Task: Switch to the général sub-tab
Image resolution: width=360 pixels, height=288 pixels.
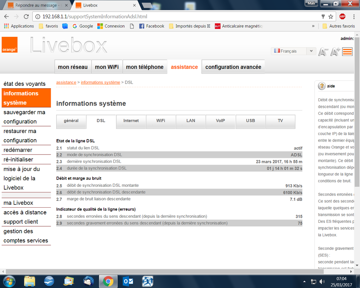Action: coord(71,121)
